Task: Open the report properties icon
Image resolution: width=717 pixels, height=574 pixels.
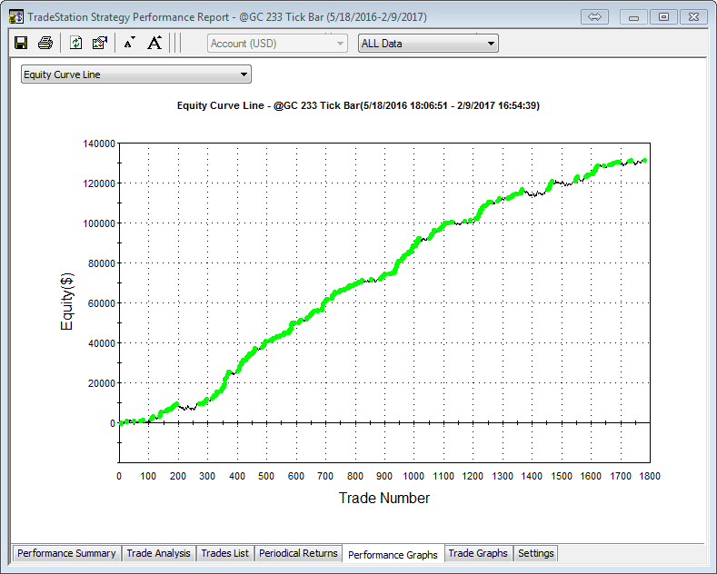Action: click(99, 43)
